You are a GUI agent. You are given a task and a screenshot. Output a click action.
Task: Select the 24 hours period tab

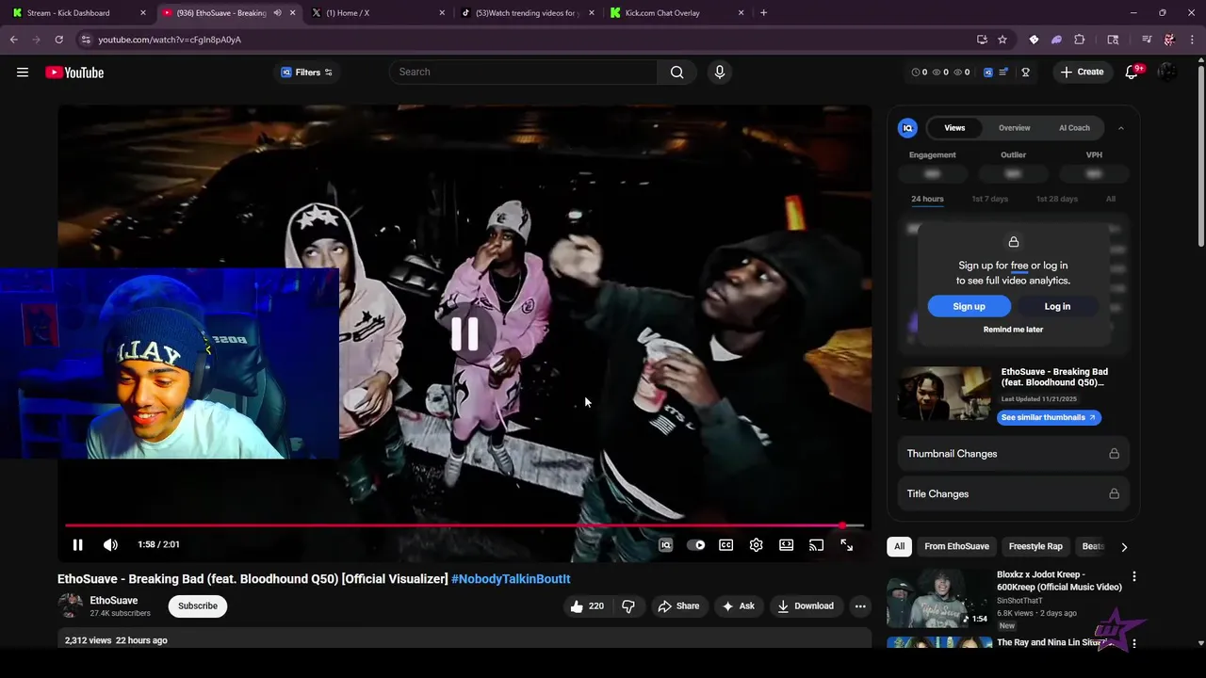[x=927, y=199]
